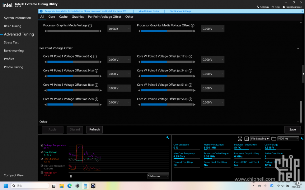Viewport: 305px width, 190px height.
Task: Click the Save button
Action: 293,130
